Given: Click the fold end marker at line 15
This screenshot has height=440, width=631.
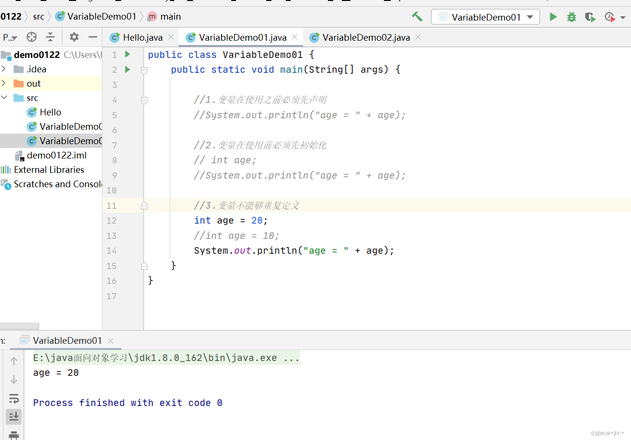Looking at the screenshot, I should pyautogui.click(x=144, y=266).
